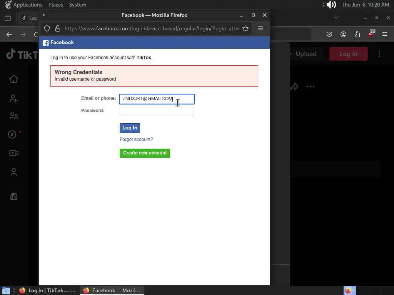Click the Facebook logo icon in the header
The width and height of the screenshot is (394, 295).
click(45, 43)
